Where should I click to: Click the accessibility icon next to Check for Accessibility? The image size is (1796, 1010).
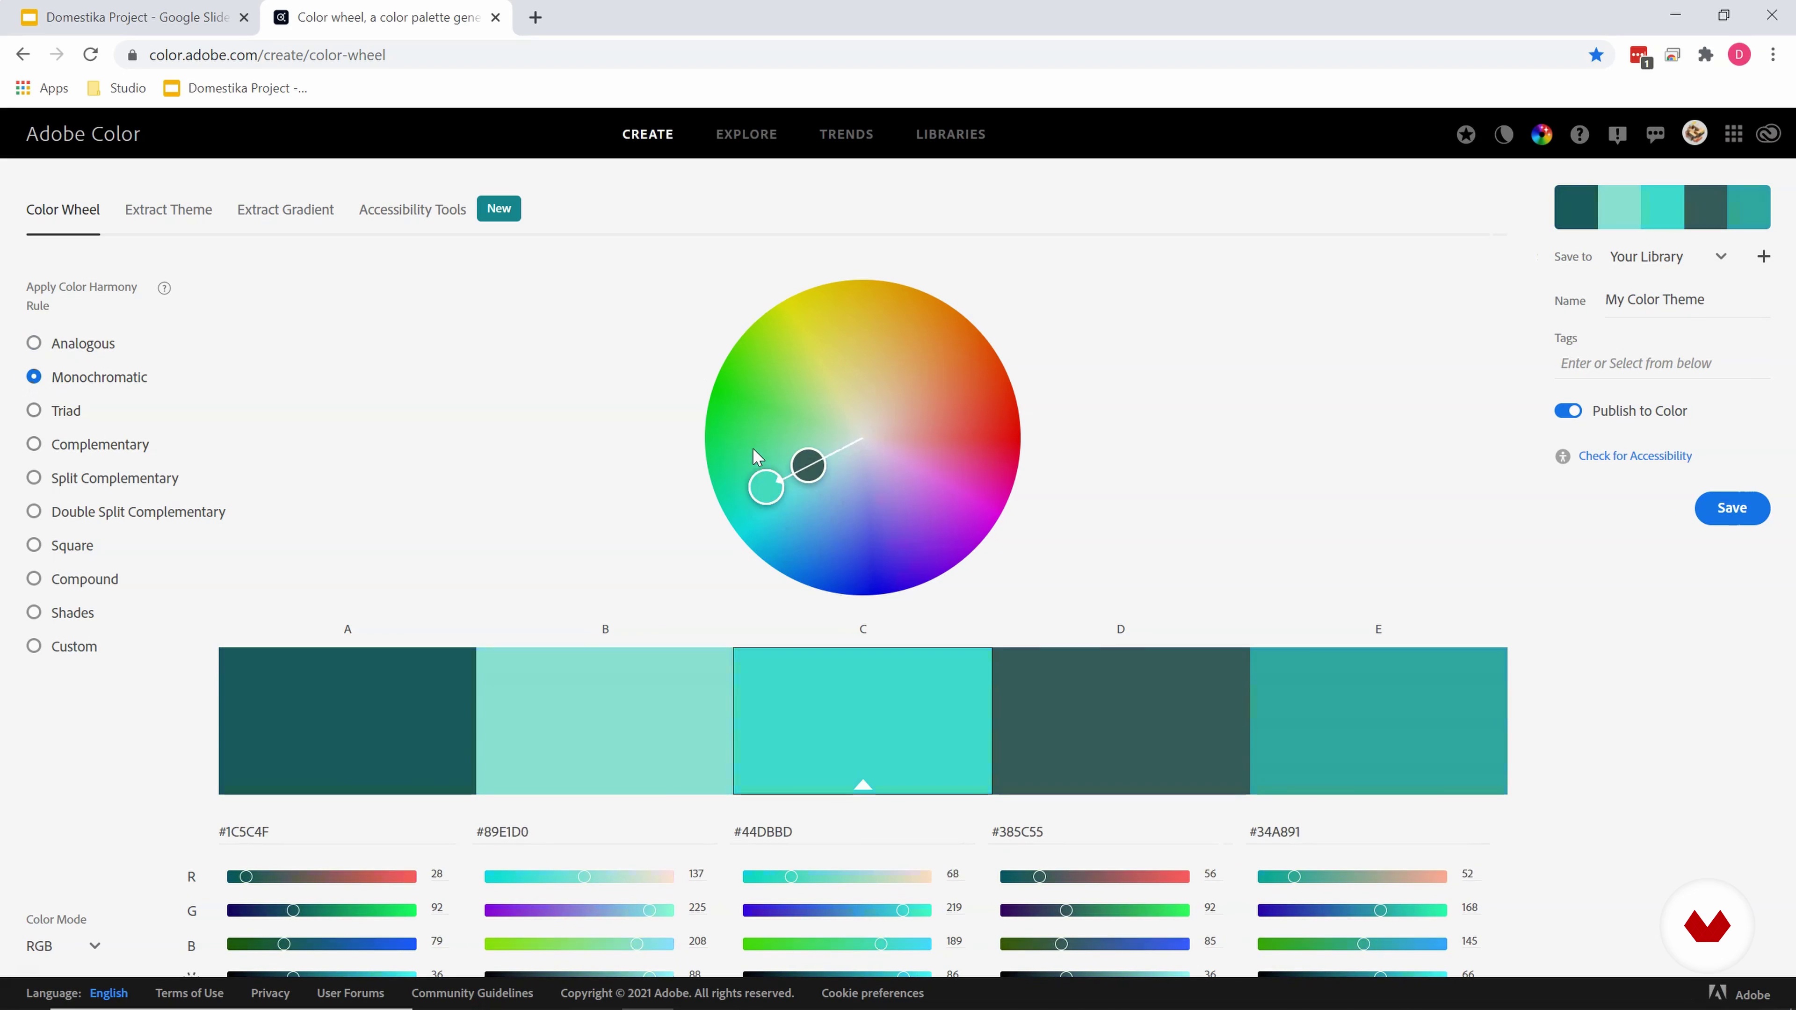(1563, 456)
